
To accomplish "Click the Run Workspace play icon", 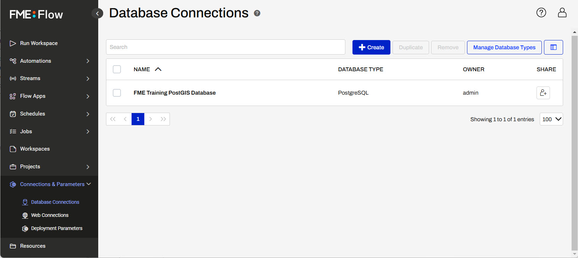I will point(13,43).
